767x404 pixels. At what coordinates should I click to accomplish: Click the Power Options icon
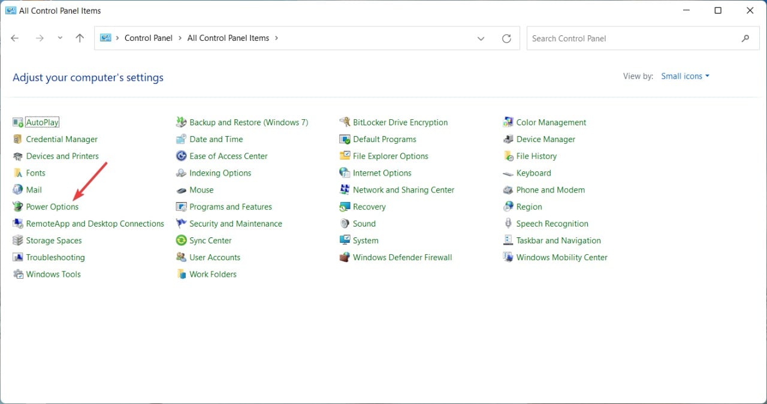(18, 207)
